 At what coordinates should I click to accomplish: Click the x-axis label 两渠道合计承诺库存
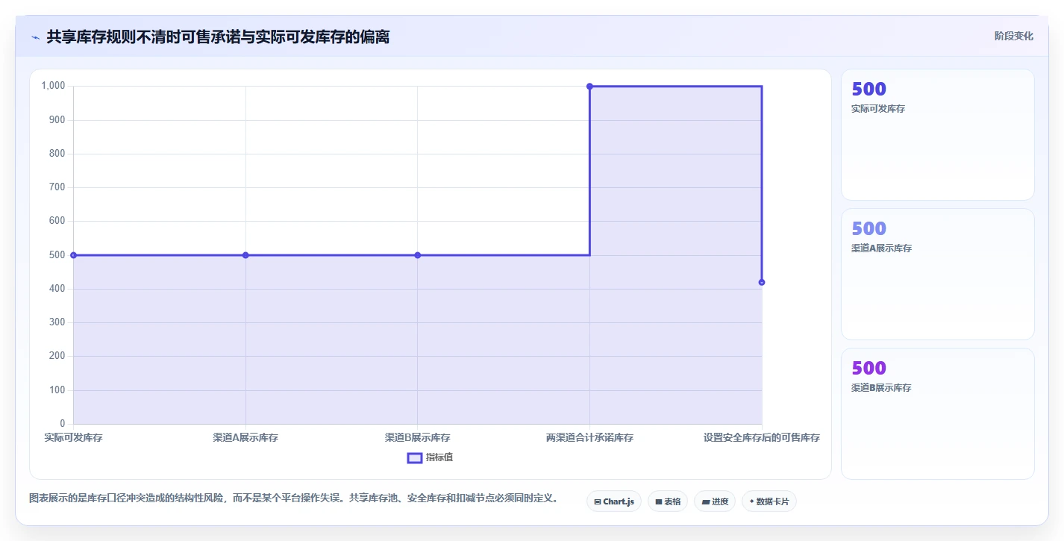[589, 438]
